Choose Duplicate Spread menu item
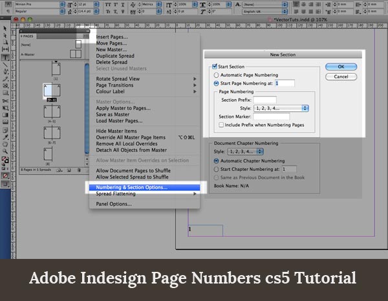The width and height of the screenshot is (388, 301). 144,56
